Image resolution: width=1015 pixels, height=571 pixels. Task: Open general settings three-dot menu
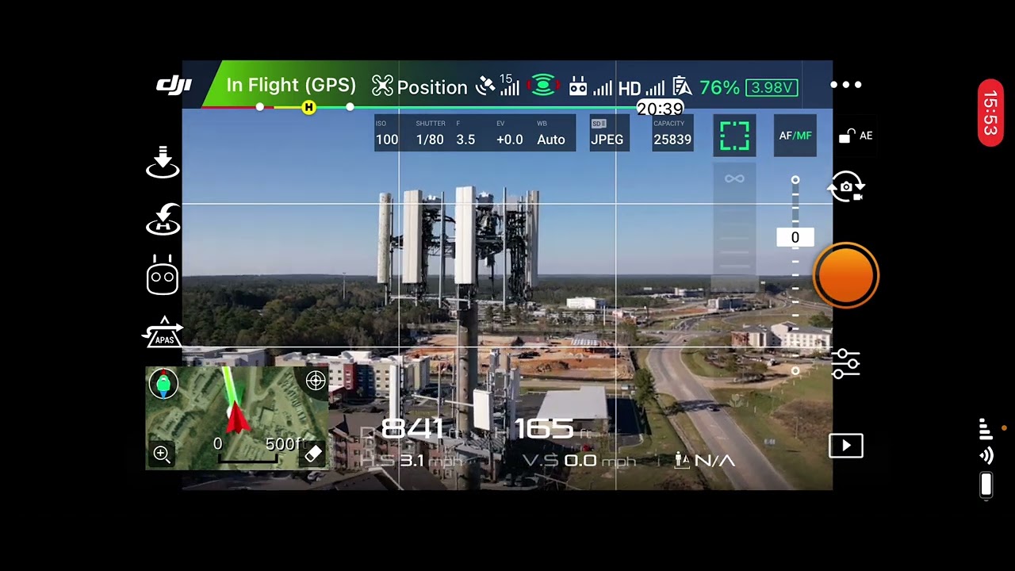(x=846, y=85)
